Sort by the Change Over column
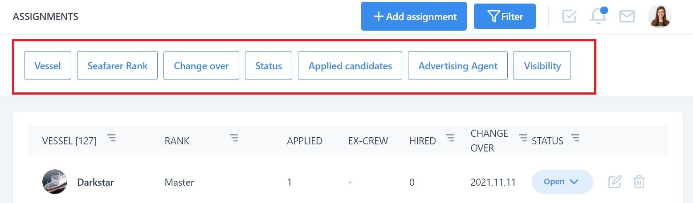 point(523,138)
